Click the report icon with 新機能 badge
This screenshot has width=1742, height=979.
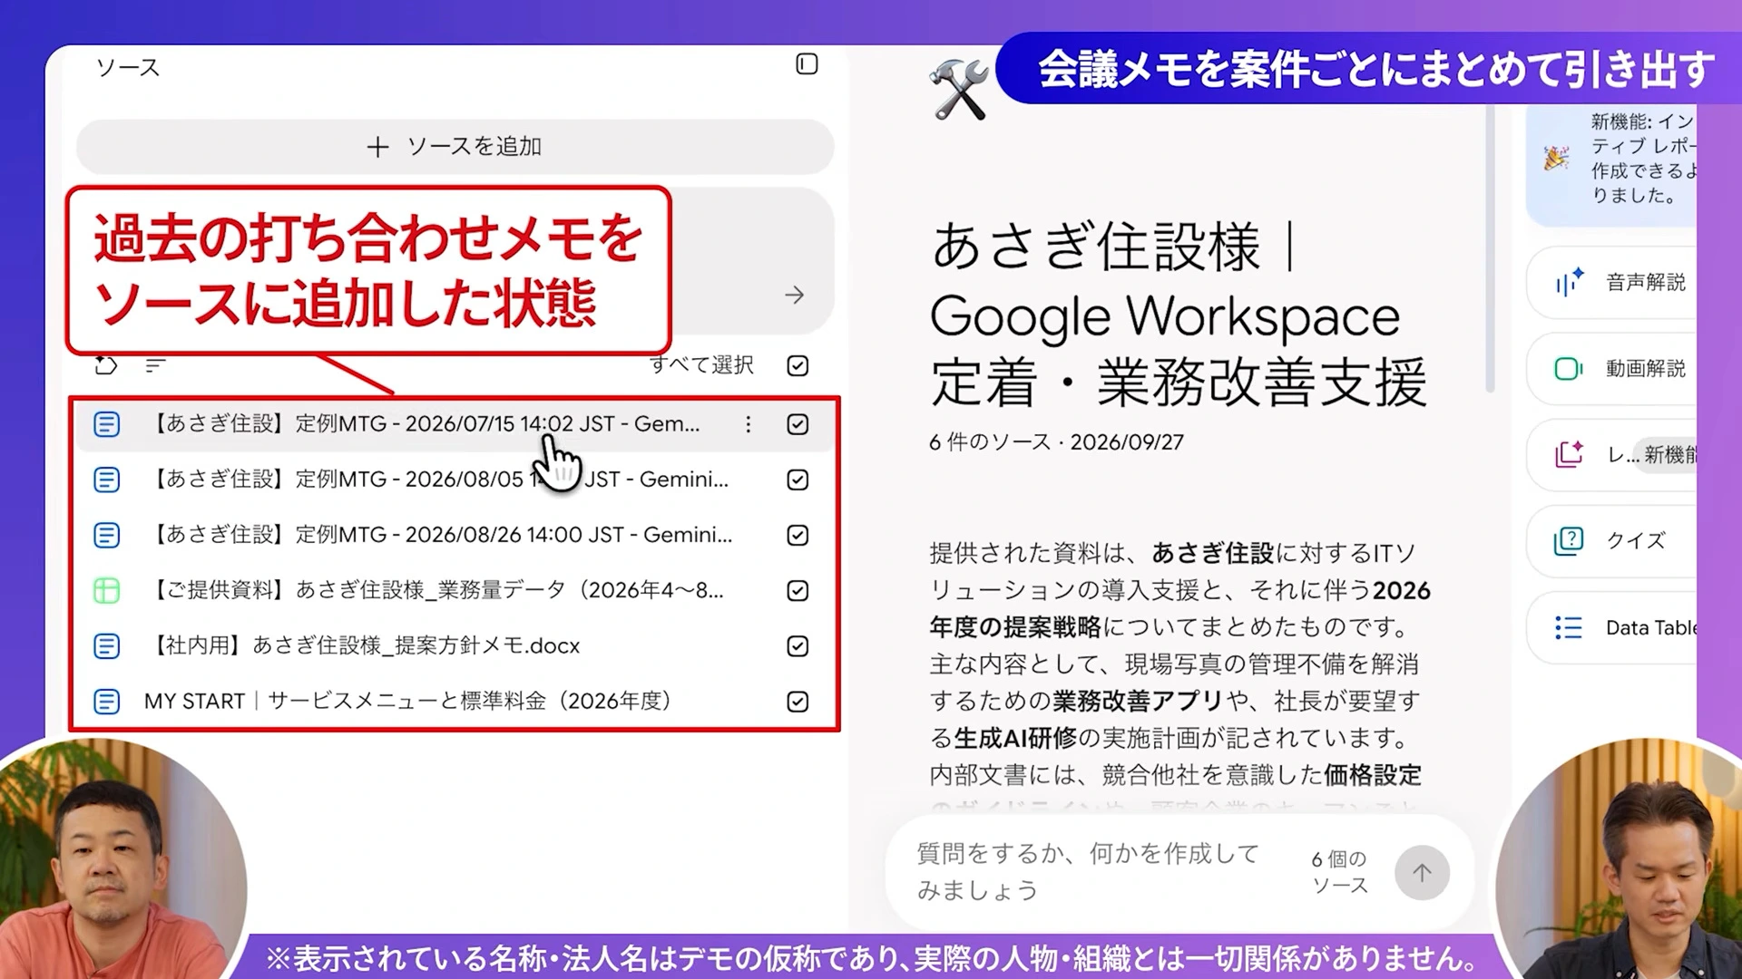(1570, 454)
